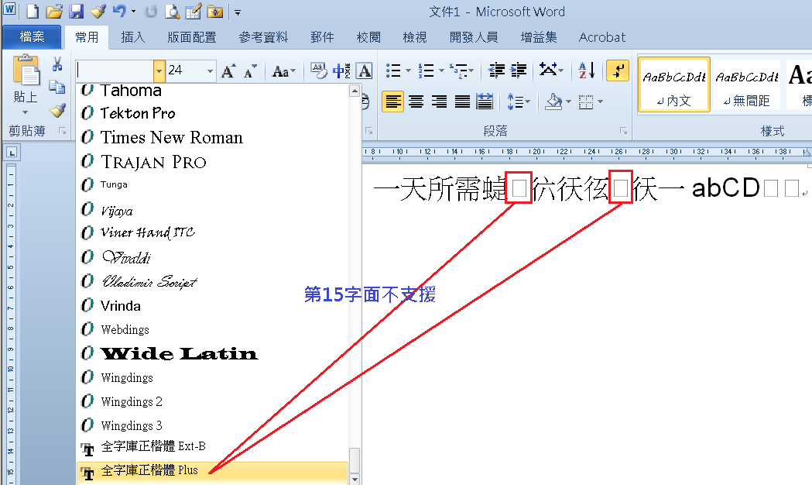Viewport: 812px width, 485px height.
Task: Open the Clipboard 剪貼簿 pane launcher
Action: coord(63,131)
